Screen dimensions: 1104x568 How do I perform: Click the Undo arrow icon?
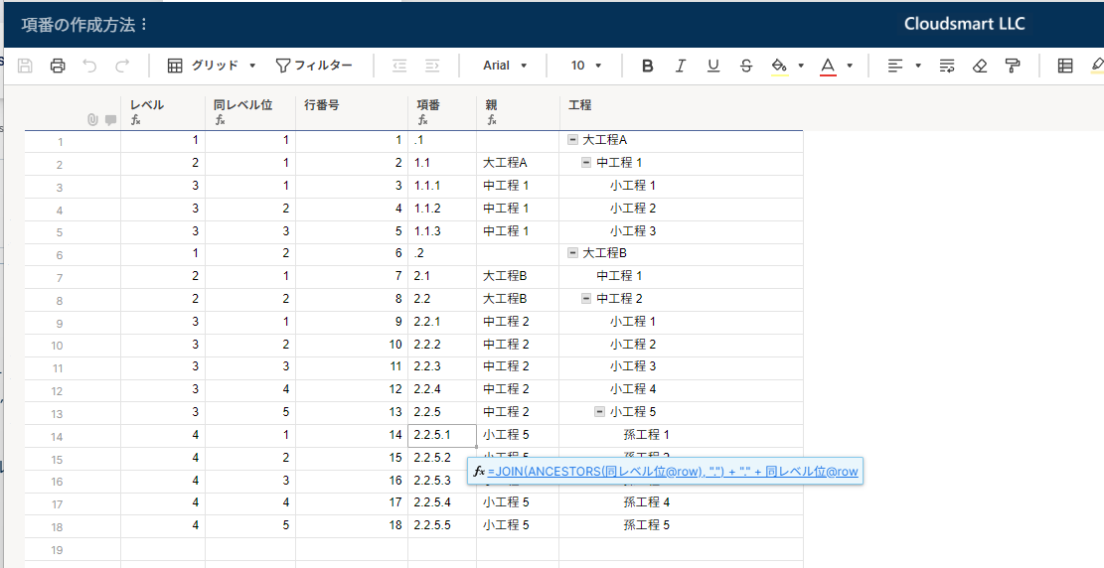[x=89, y=66]
